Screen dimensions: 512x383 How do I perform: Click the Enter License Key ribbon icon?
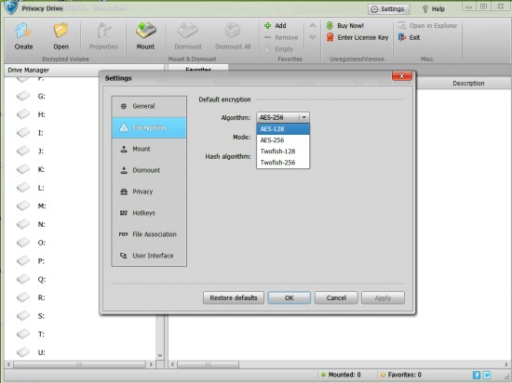click(330, 37)
